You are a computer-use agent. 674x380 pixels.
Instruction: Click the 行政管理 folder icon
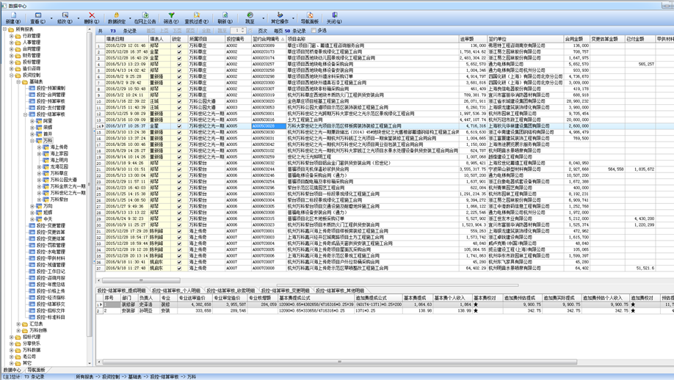[18, 36]
